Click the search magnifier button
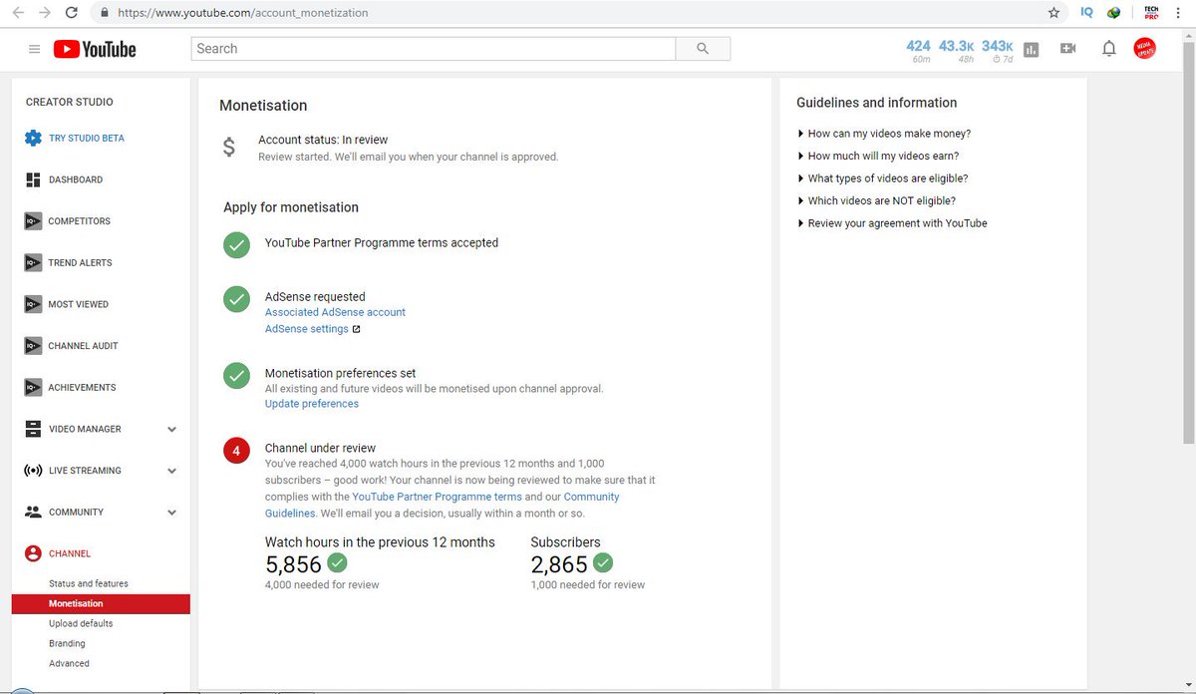The image size is (1196, 694). [703, 49]
